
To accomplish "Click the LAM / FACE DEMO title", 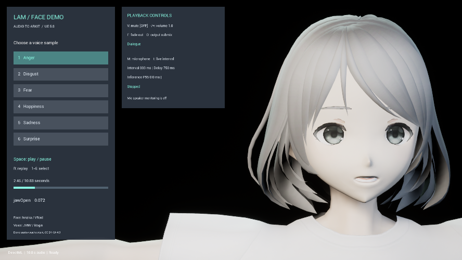I will 38,17.
